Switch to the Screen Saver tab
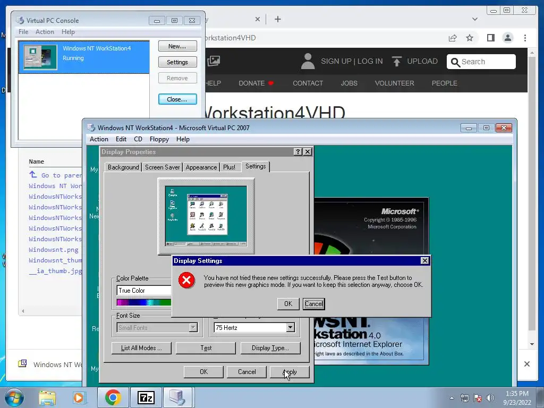 click(162, 167)
